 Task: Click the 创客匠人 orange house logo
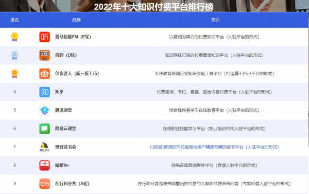[x=44, y=74]
